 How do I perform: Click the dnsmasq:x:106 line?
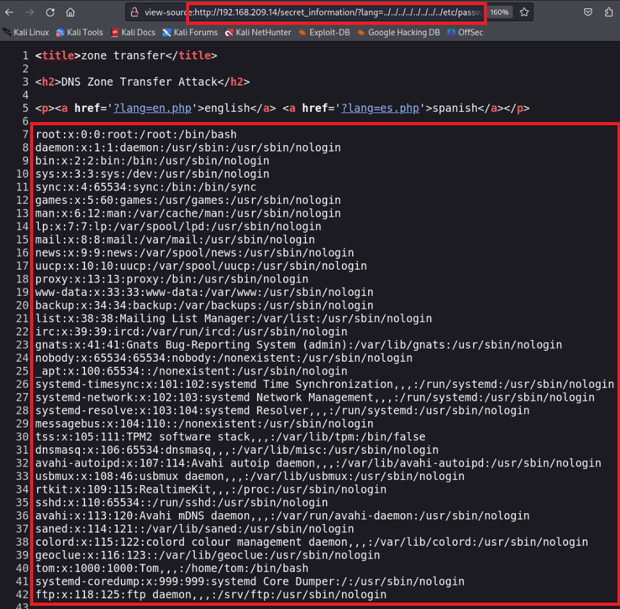point(237,450)
